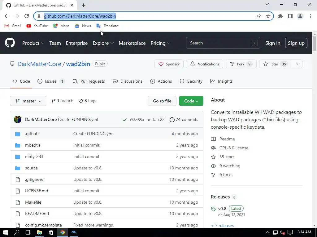Open the Extensions puzzle icon
Viewport: 317px width, 237px height.
pos(280,16)
